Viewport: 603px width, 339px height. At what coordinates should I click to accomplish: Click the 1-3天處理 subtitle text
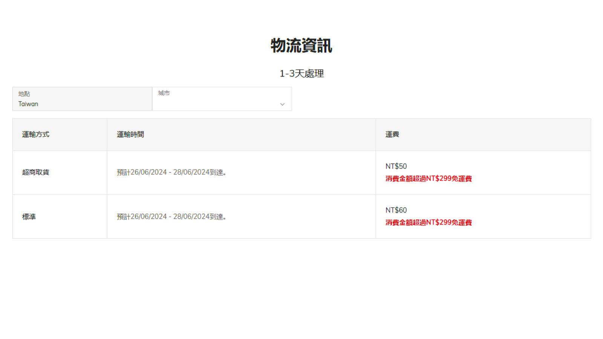pyautogui.click(x=301, y=73)
